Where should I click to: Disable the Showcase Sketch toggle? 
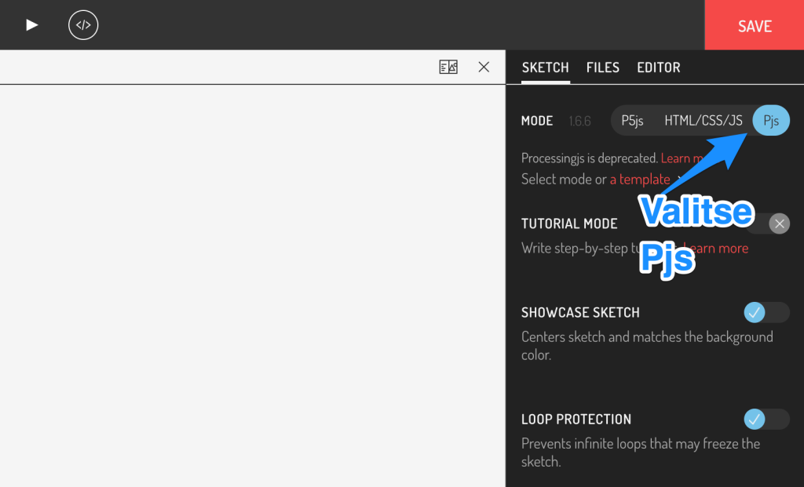(766, 312)
